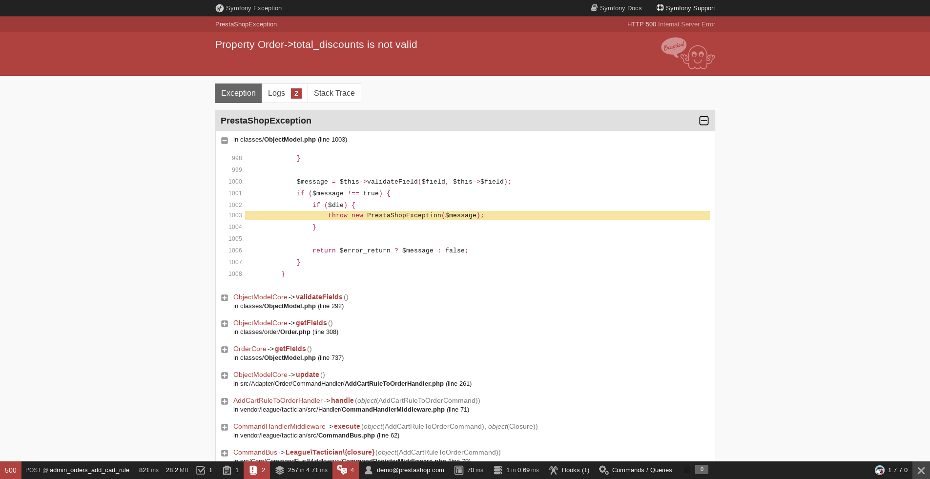Open Symfony Docs link
The height and width of the screenshot is (479, 930).
pyautogui.click(x=616, y=8)
